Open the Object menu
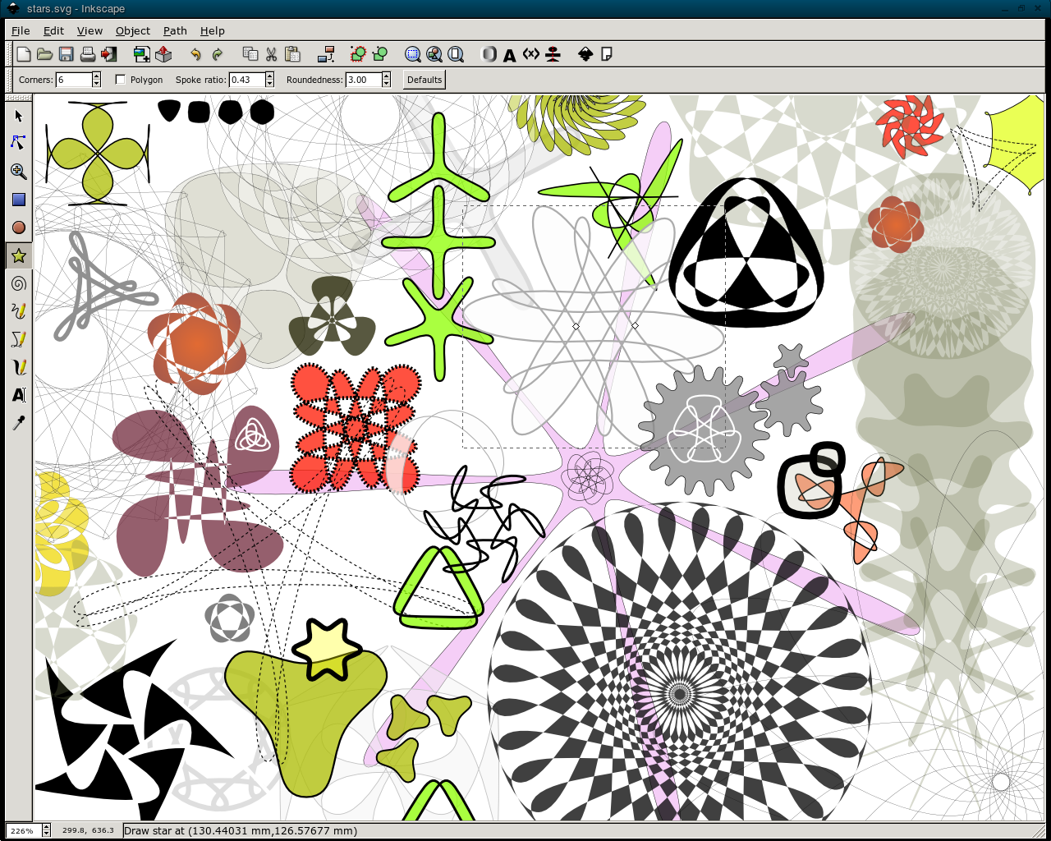 pos(132,30)
